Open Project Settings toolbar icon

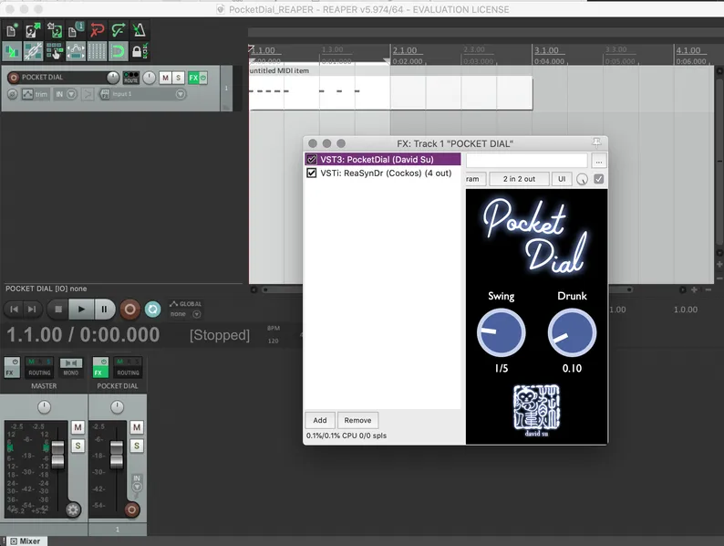76,30
